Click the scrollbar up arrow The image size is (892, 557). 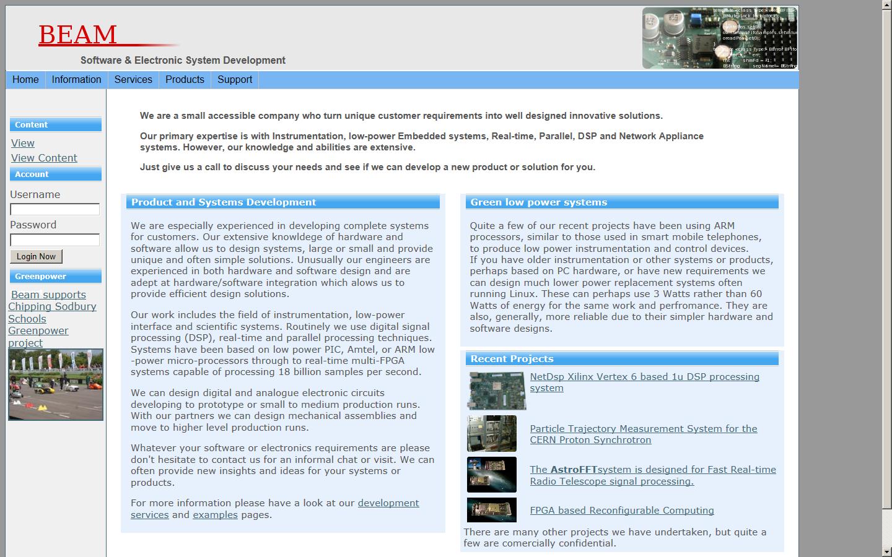(x=886, y=6)
